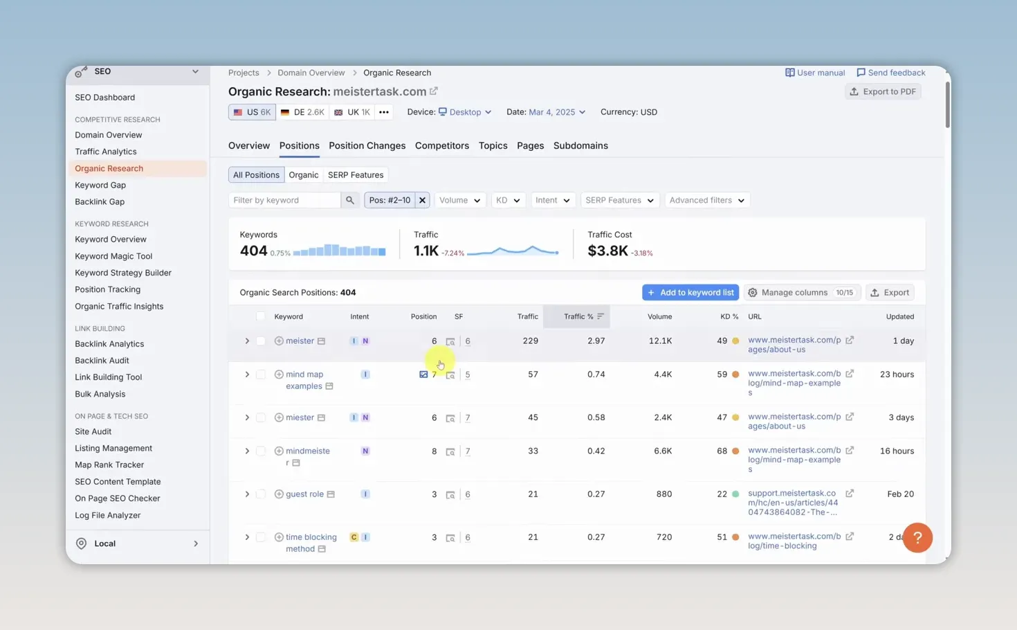Click Add to keyword list button
The height and width of the screenshot is (630, 1017).
click(690, 293)
